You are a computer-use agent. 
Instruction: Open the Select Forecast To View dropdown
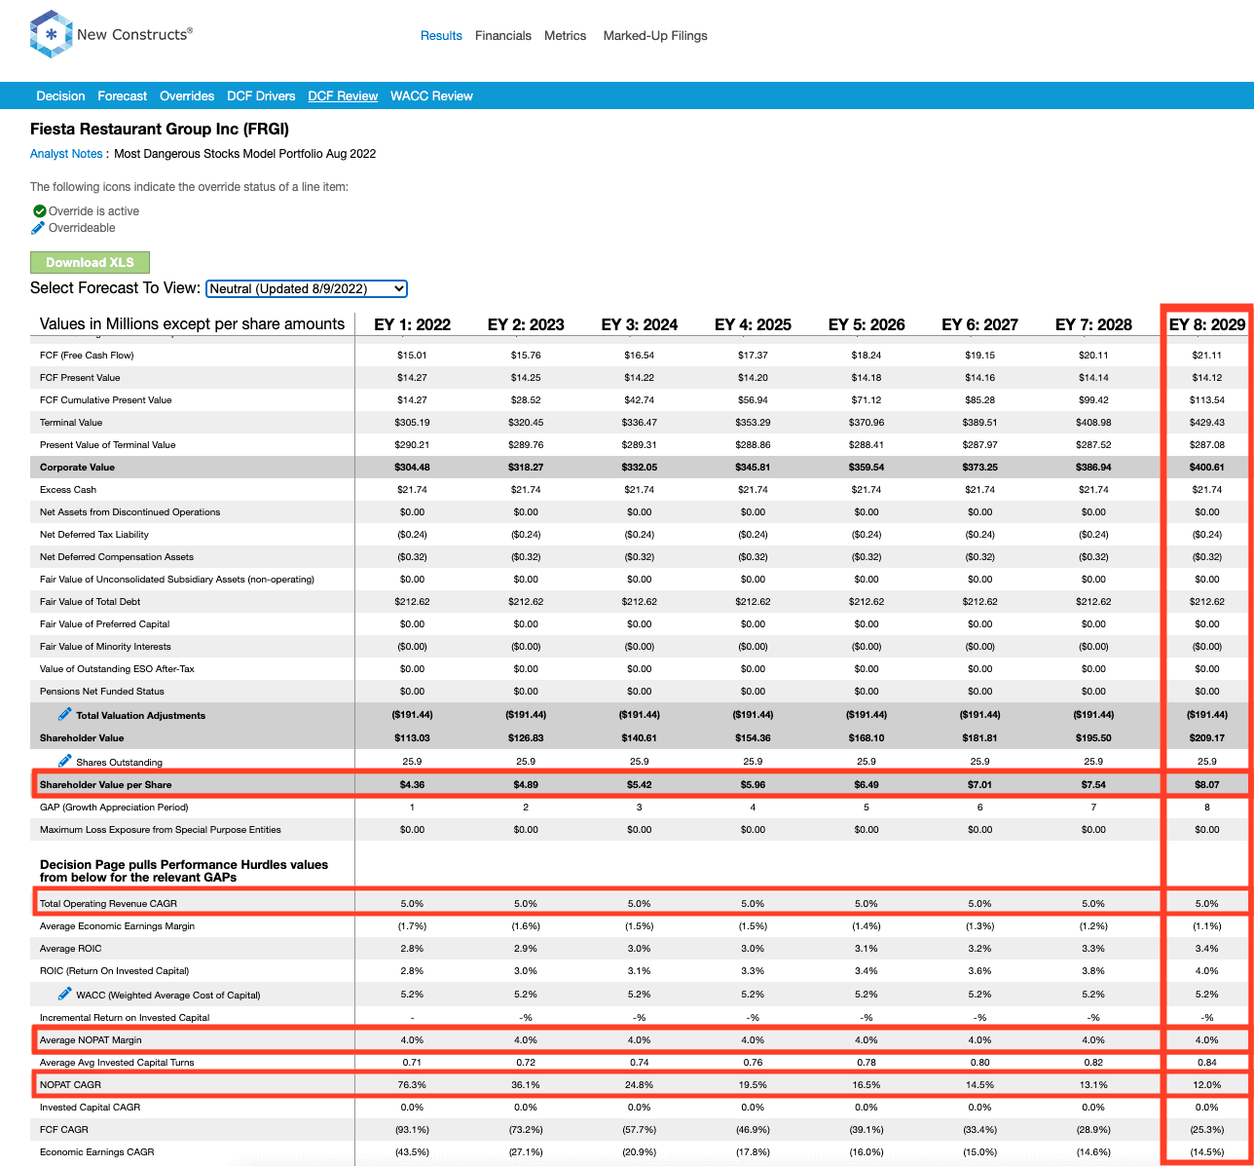coord(307,288)
